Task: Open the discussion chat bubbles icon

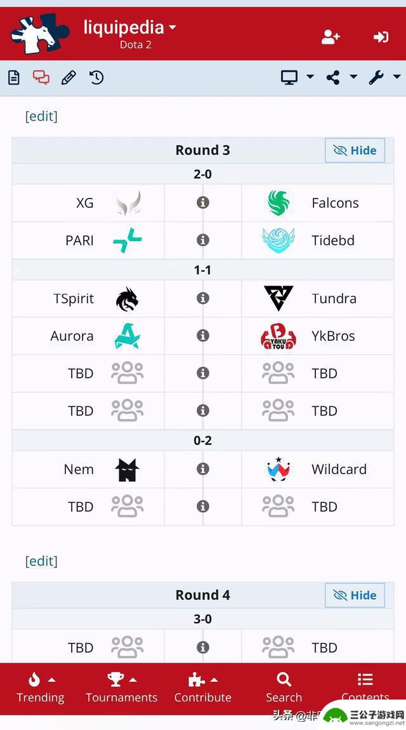Action: [41, 77]
